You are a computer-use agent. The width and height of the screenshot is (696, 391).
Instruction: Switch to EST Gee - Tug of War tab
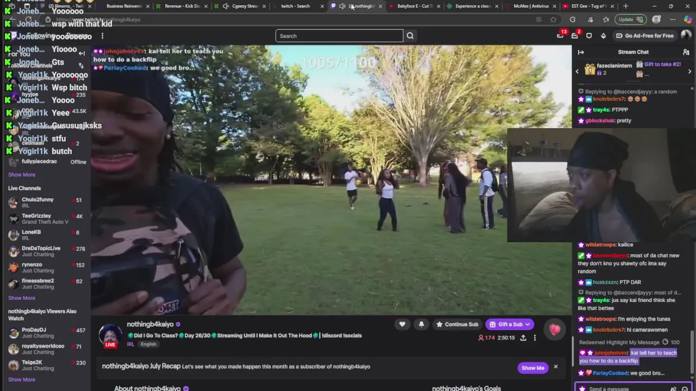(x=588, y=6)
